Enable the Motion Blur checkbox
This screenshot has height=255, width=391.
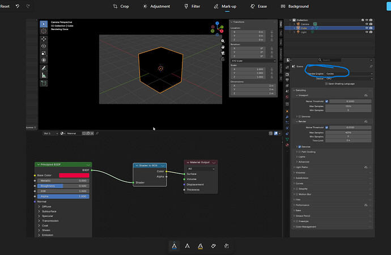point(297,194)
